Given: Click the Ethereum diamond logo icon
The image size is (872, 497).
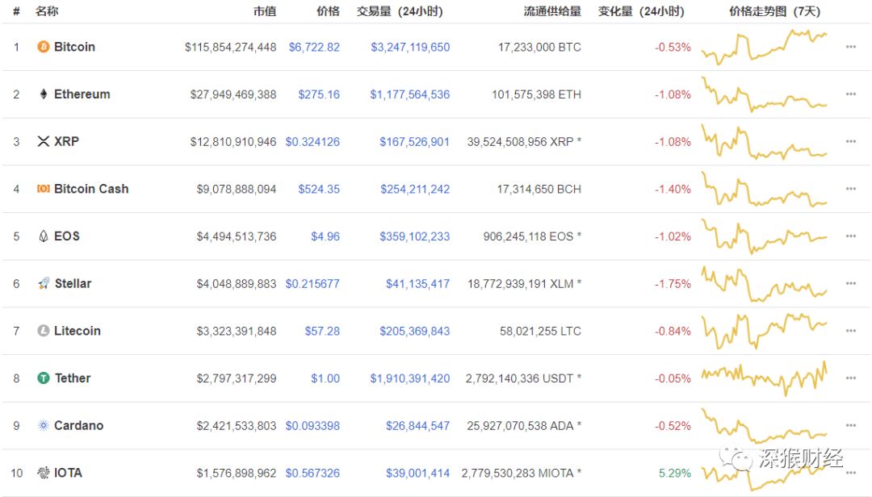Looking at the screenshot, I should tap(44, 94).
